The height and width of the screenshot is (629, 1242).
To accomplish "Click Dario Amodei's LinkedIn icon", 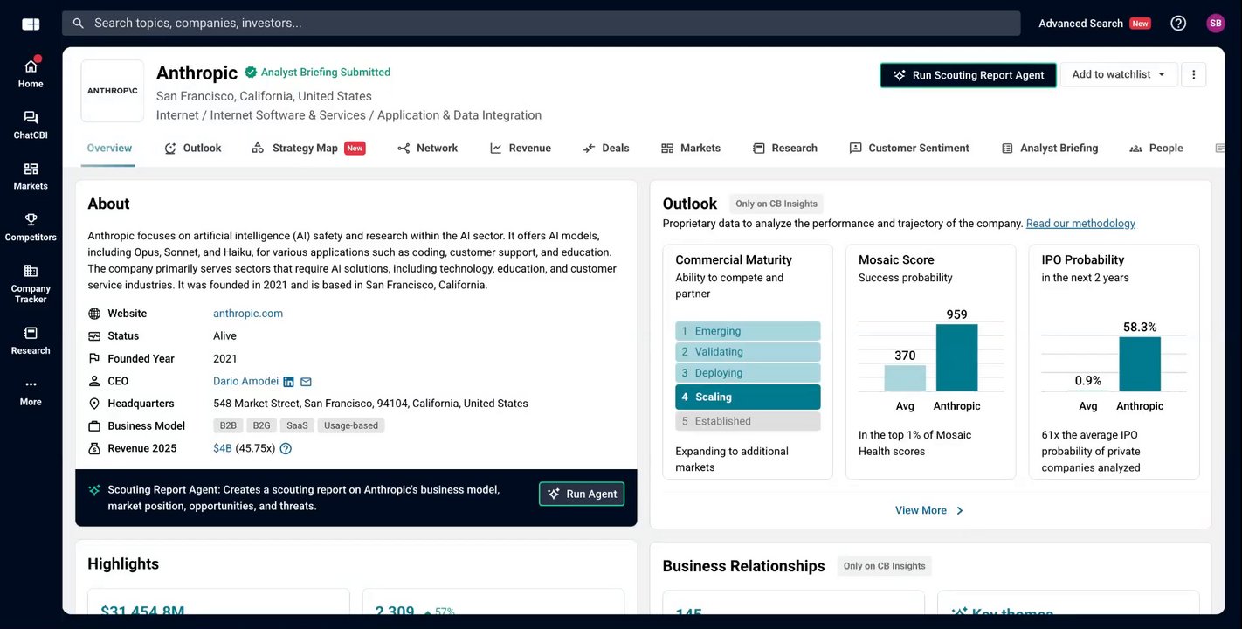I will coord(289,382).
